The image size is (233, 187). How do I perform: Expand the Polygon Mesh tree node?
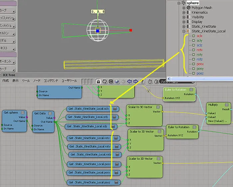[184, 8]
